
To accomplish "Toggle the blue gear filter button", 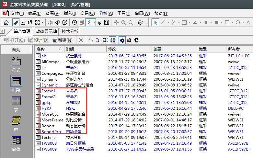I will coord(122,40).
